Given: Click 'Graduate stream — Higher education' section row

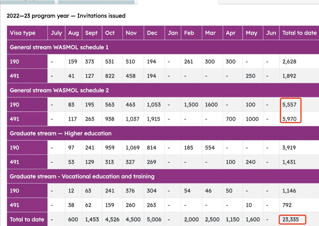Looking at the screenshot, I should (x=163, y=133).
